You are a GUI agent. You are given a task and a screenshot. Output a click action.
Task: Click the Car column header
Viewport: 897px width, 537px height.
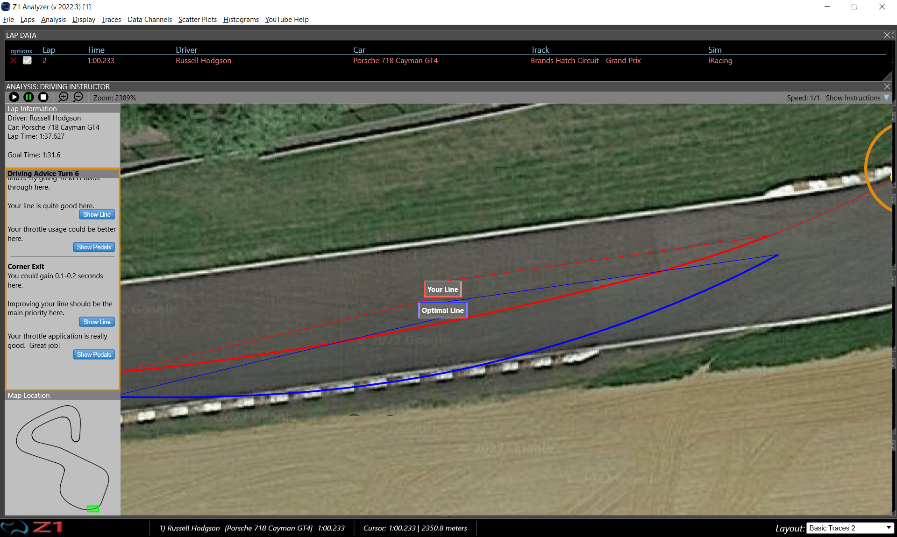pos(359,50)
